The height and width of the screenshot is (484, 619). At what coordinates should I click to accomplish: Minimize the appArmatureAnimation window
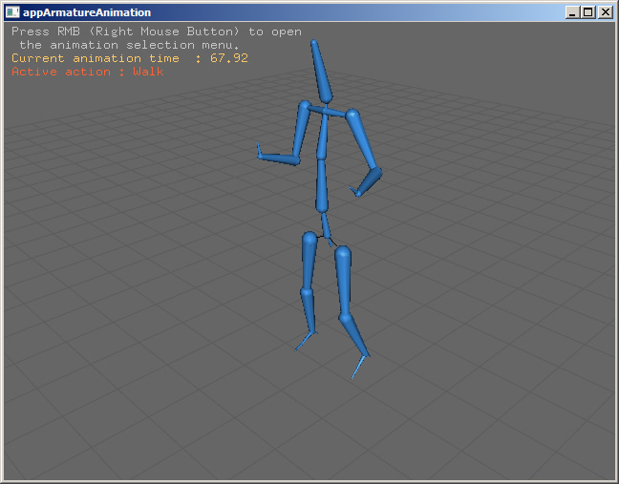click(x=572, y=12)
